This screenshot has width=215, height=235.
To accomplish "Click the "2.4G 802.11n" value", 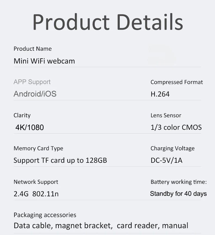I will pos(36,194).
